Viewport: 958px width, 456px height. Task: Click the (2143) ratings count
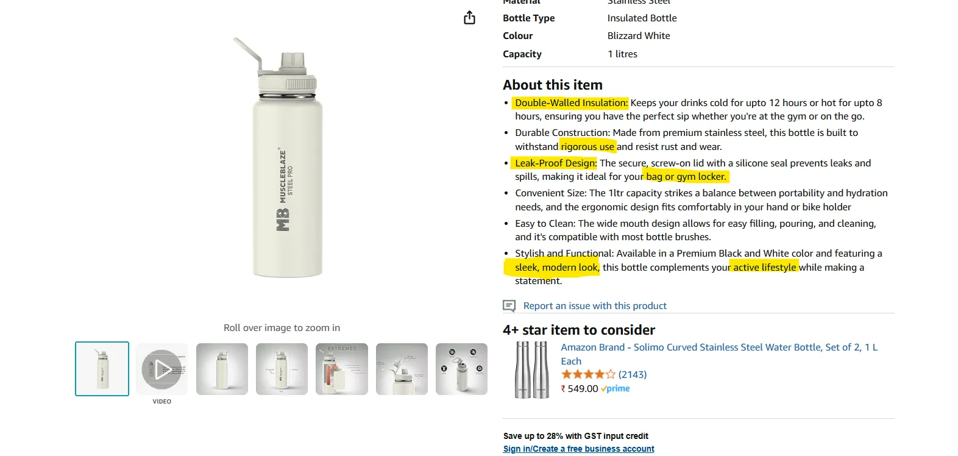click(x=632, y=374)
